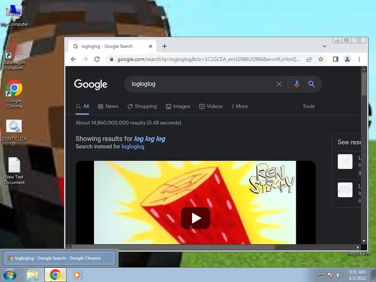
Task: Expand the More search options
Action: tap(239, 106)
